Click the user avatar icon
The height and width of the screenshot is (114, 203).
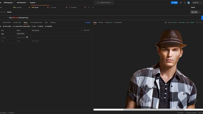click(189, 3)
